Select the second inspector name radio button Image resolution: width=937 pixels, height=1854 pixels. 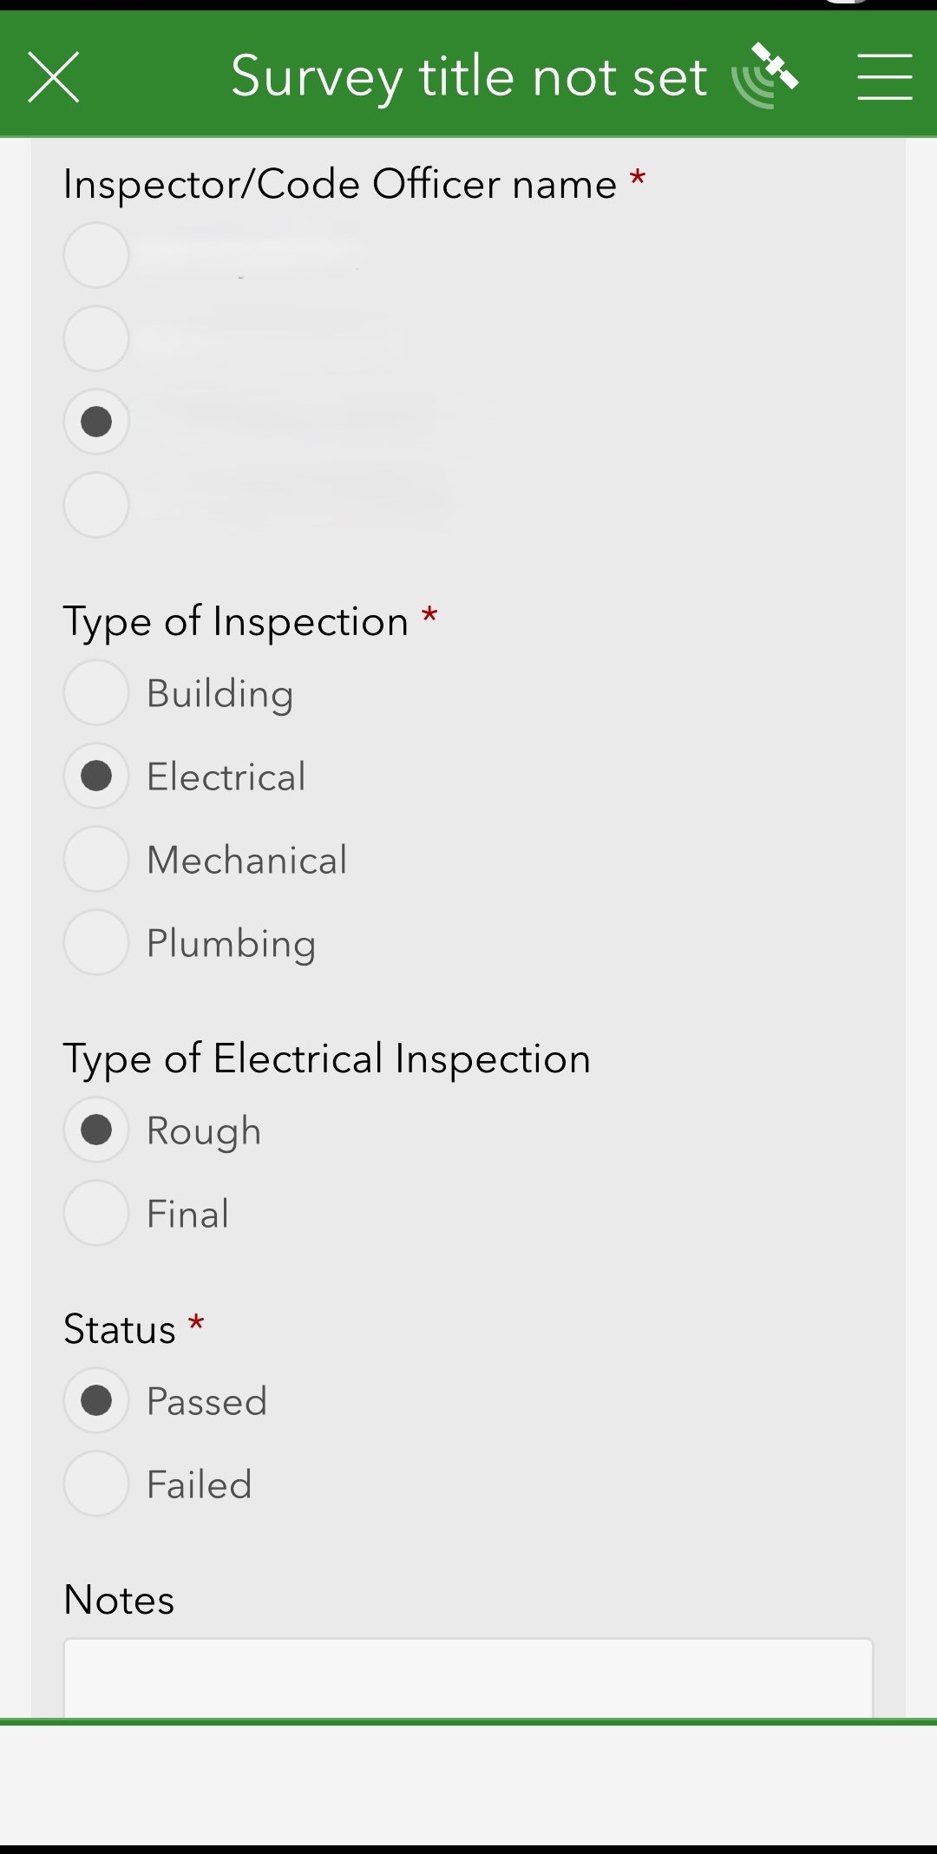point(96,338)
